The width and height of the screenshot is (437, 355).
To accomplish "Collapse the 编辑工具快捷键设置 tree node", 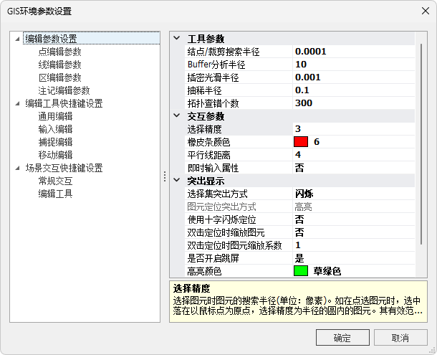I will 16,103.
